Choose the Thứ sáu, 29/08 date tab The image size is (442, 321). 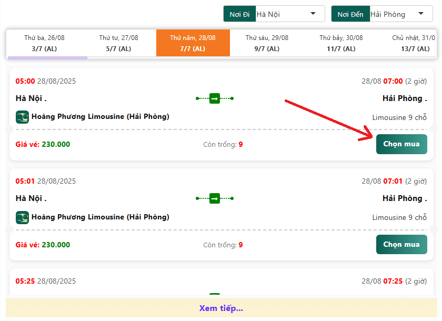(267, 43)
